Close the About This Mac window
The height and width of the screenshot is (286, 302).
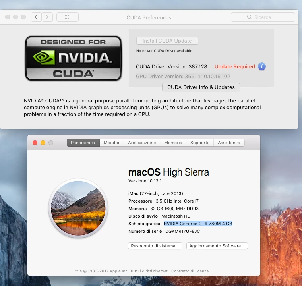click(x=35, y=143)
